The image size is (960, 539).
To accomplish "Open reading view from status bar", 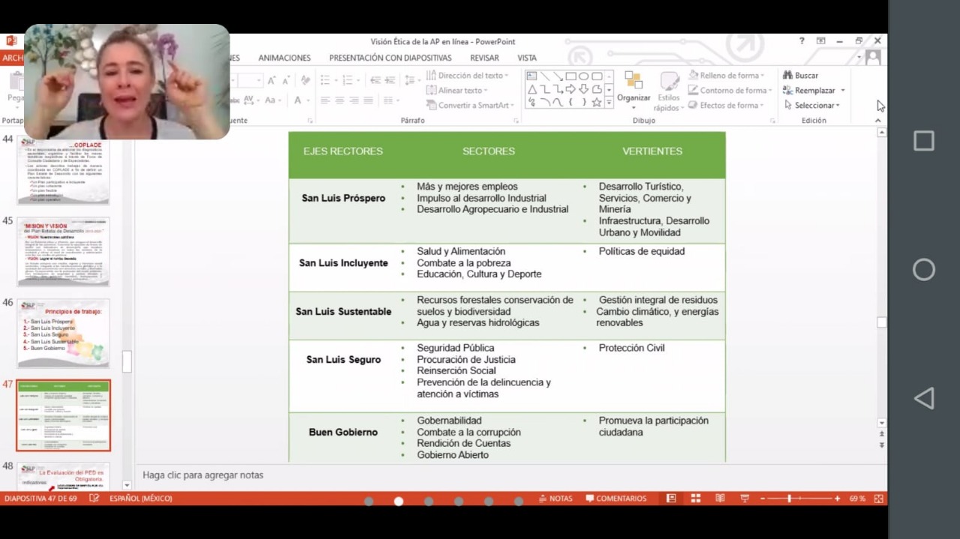I will [720, 499].
